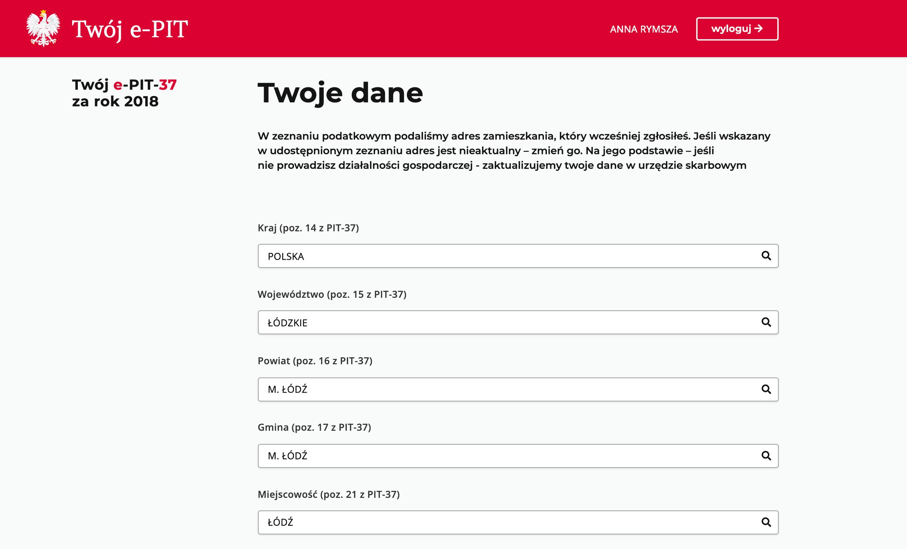The image size is (907, 549).
Task: Open the country lookup via the Kraj search icon
Action: pos(765,256)
